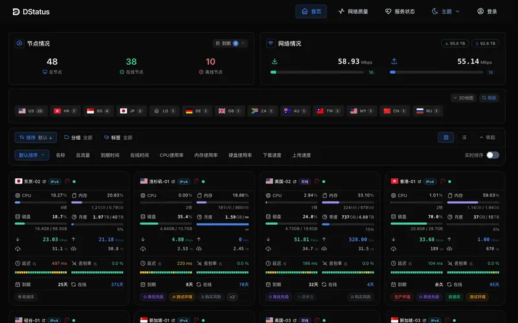This screenshot has height=323, width=518.
Task: Click the 刷新 refresh button
Action: [x=489, y=98]
